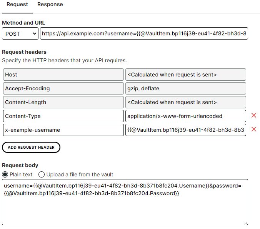This screenshot has height=229, width=260.
Task: Switch to the Response tab
Action: pyautogui.click(x=50, y=4)
